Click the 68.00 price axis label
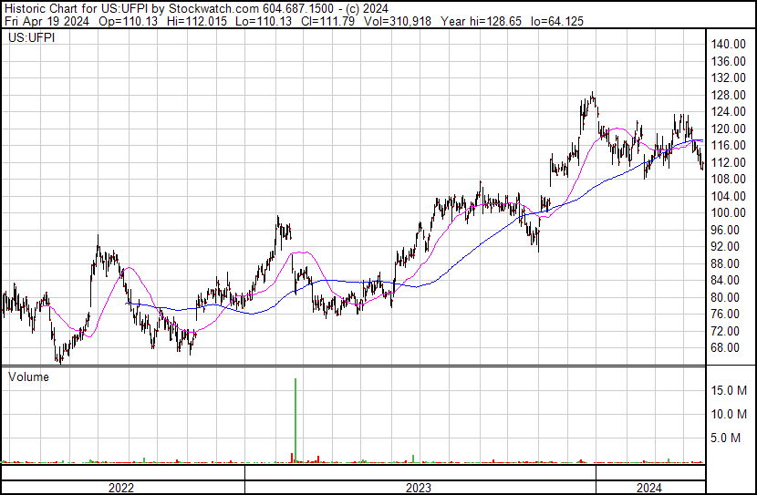The image size is (757, 495). pyautogui.click(x=729, y=348)
